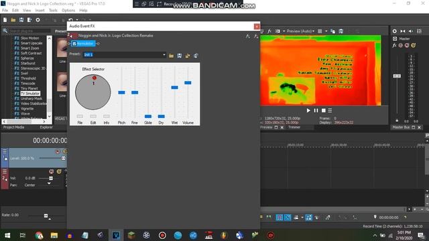The image size is (429, 241).
Task: Click the Info button in Nomulator panel
Action: tap(107, 116)
